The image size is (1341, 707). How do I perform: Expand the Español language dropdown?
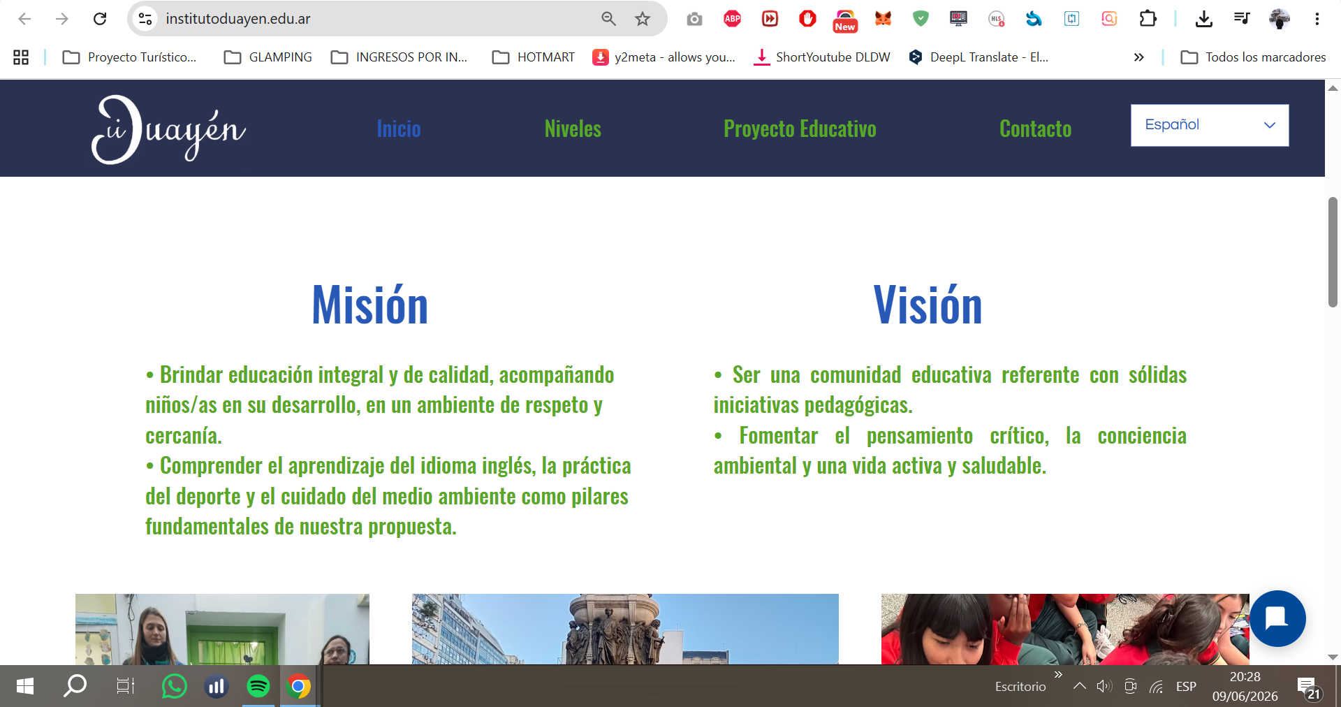pos(1210,125)
